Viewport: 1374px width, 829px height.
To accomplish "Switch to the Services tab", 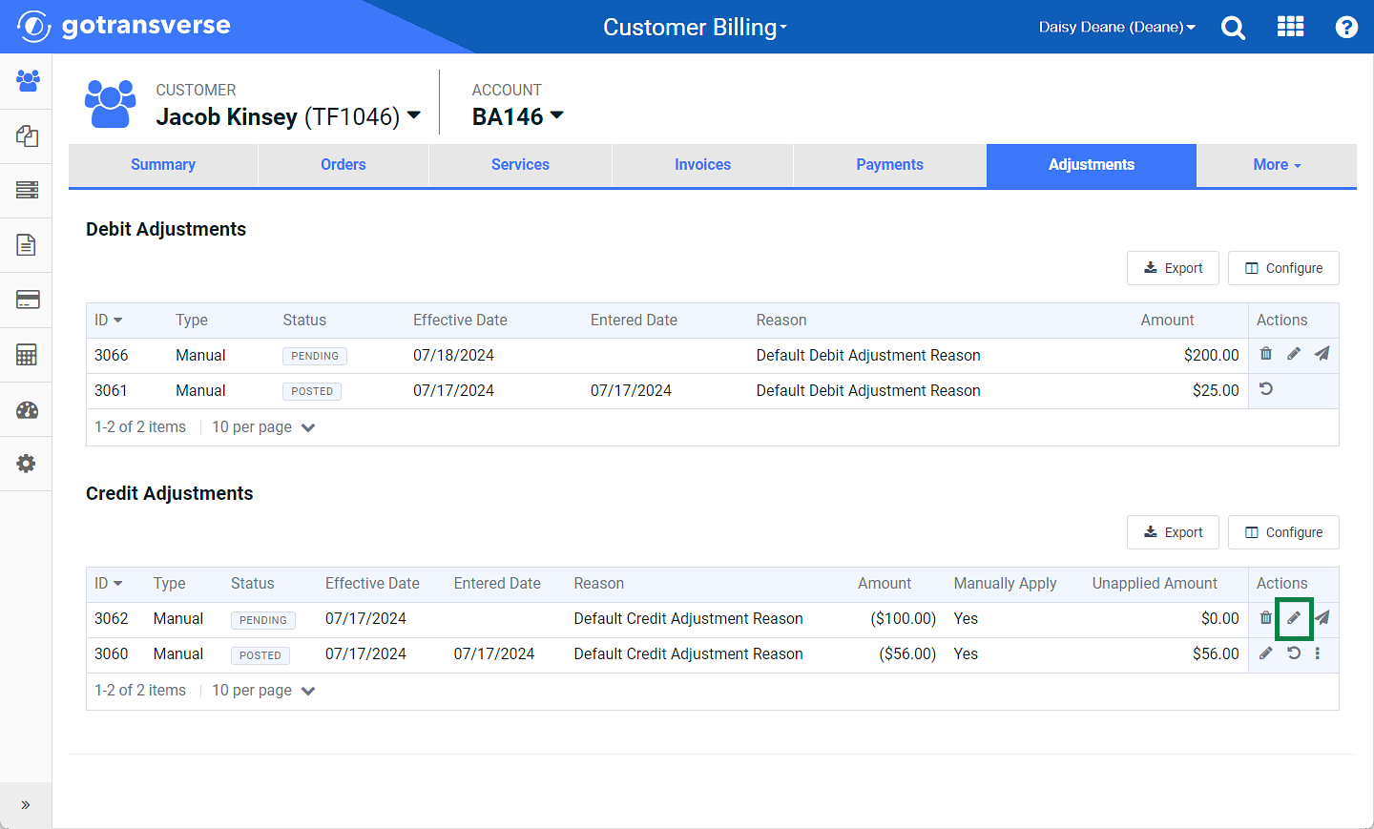I will coord(520,165).
